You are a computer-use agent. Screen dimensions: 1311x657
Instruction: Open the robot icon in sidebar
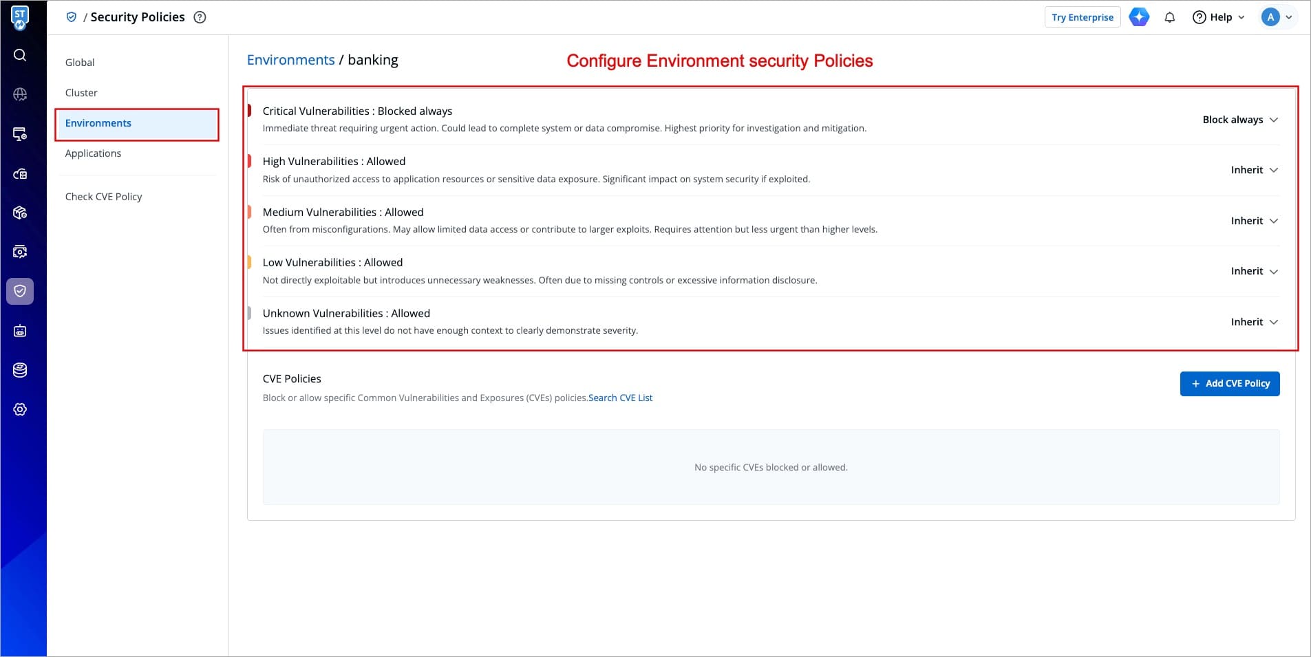coord(20,331)
